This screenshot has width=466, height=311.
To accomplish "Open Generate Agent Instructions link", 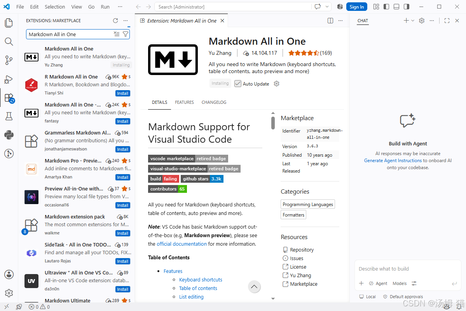I will 393,161.
